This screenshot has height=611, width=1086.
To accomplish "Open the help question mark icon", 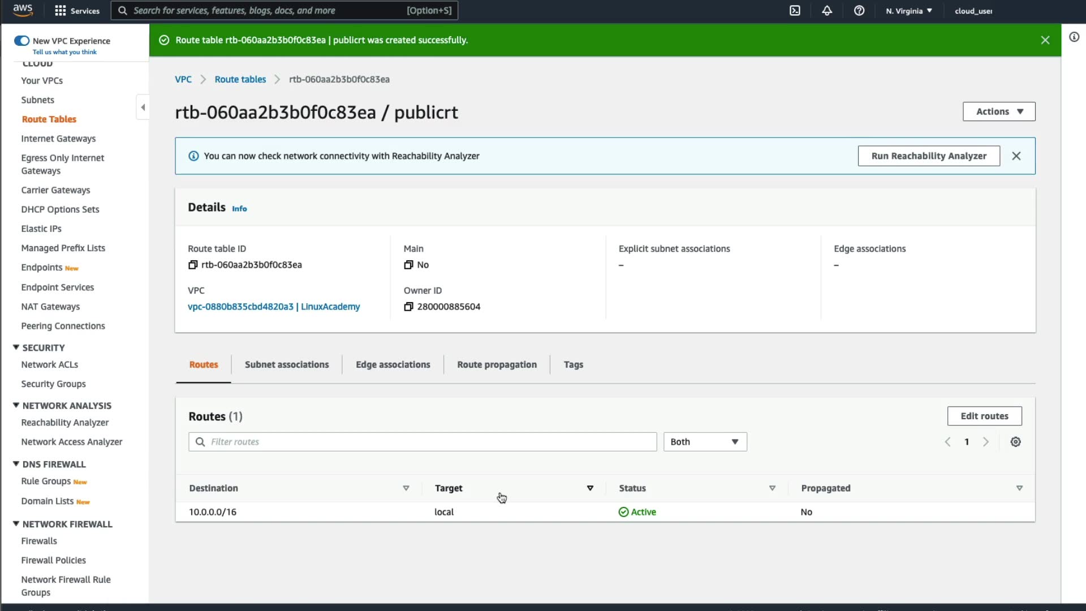I will 859,11.
